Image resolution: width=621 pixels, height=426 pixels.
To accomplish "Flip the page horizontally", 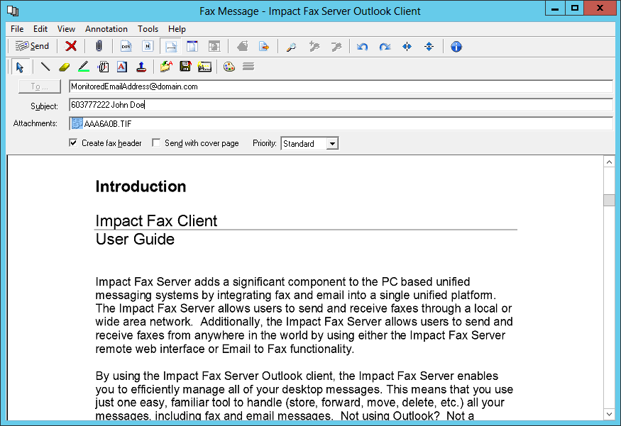I will 407,46.
